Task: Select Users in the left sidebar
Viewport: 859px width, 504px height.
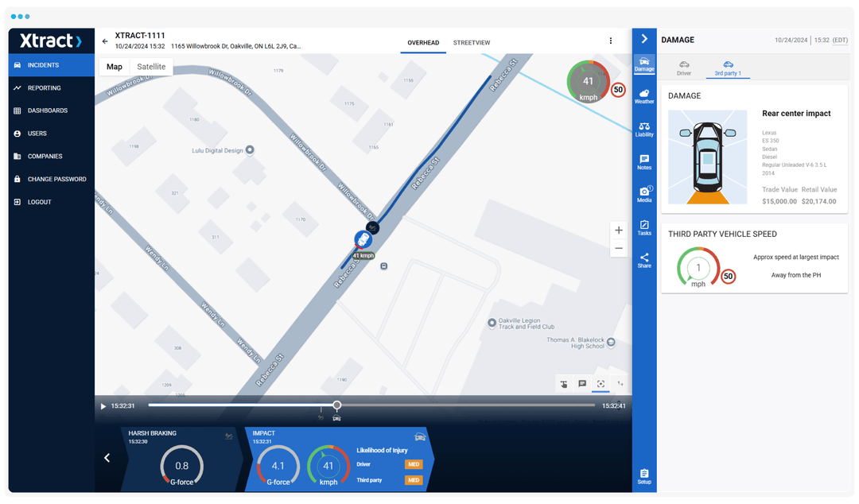Action: point(52,134)
